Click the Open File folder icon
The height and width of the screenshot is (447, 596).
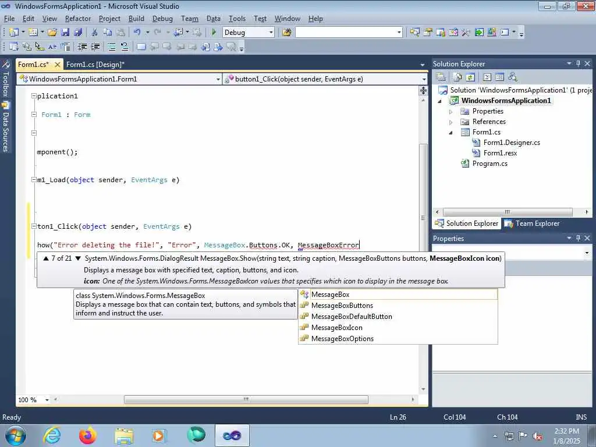(x=52, y=33)
